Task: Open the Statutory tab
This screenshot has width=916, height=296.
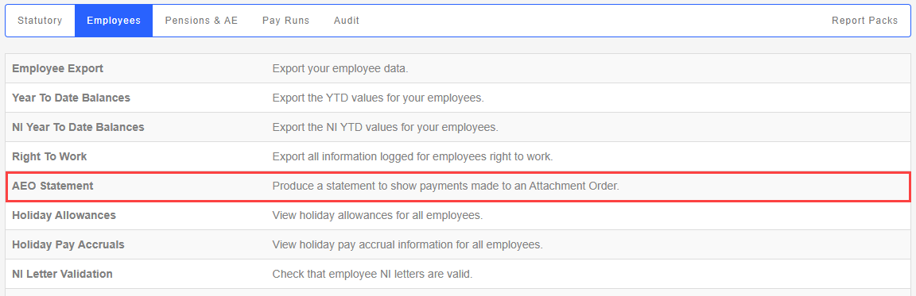Action: click(x=40, y=21)
